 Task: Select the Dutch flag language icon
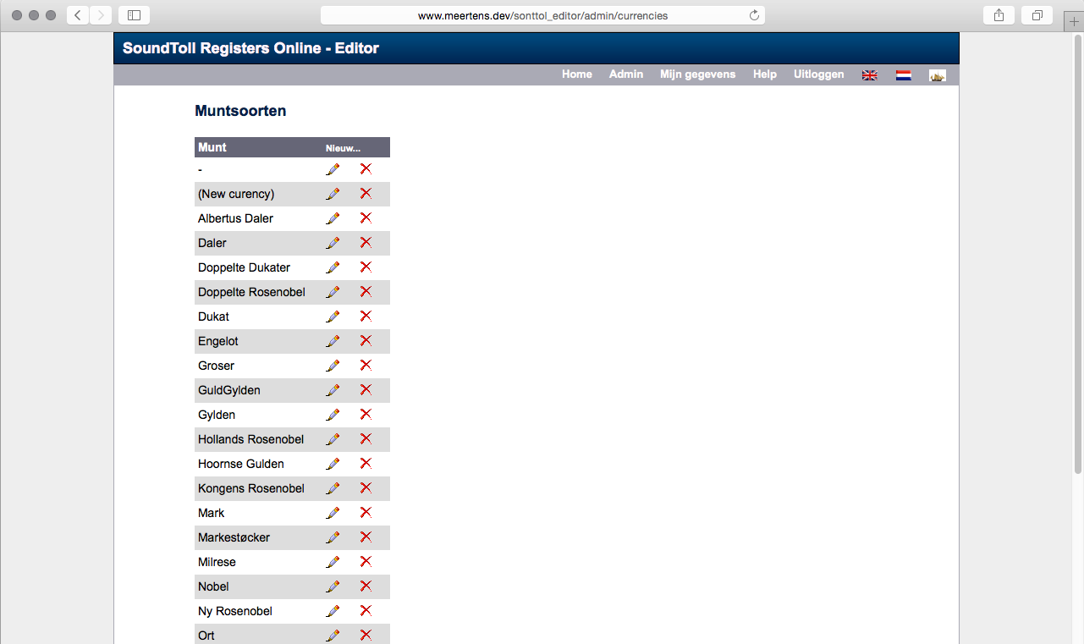pyautogui.click(x=903, y=75)
